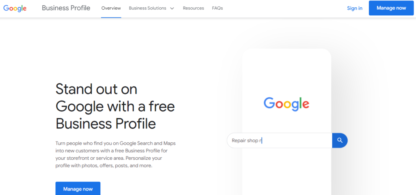Expand Business Solutions chevron arrow
This screenshot has height=195, width=416.
(172, 8)
